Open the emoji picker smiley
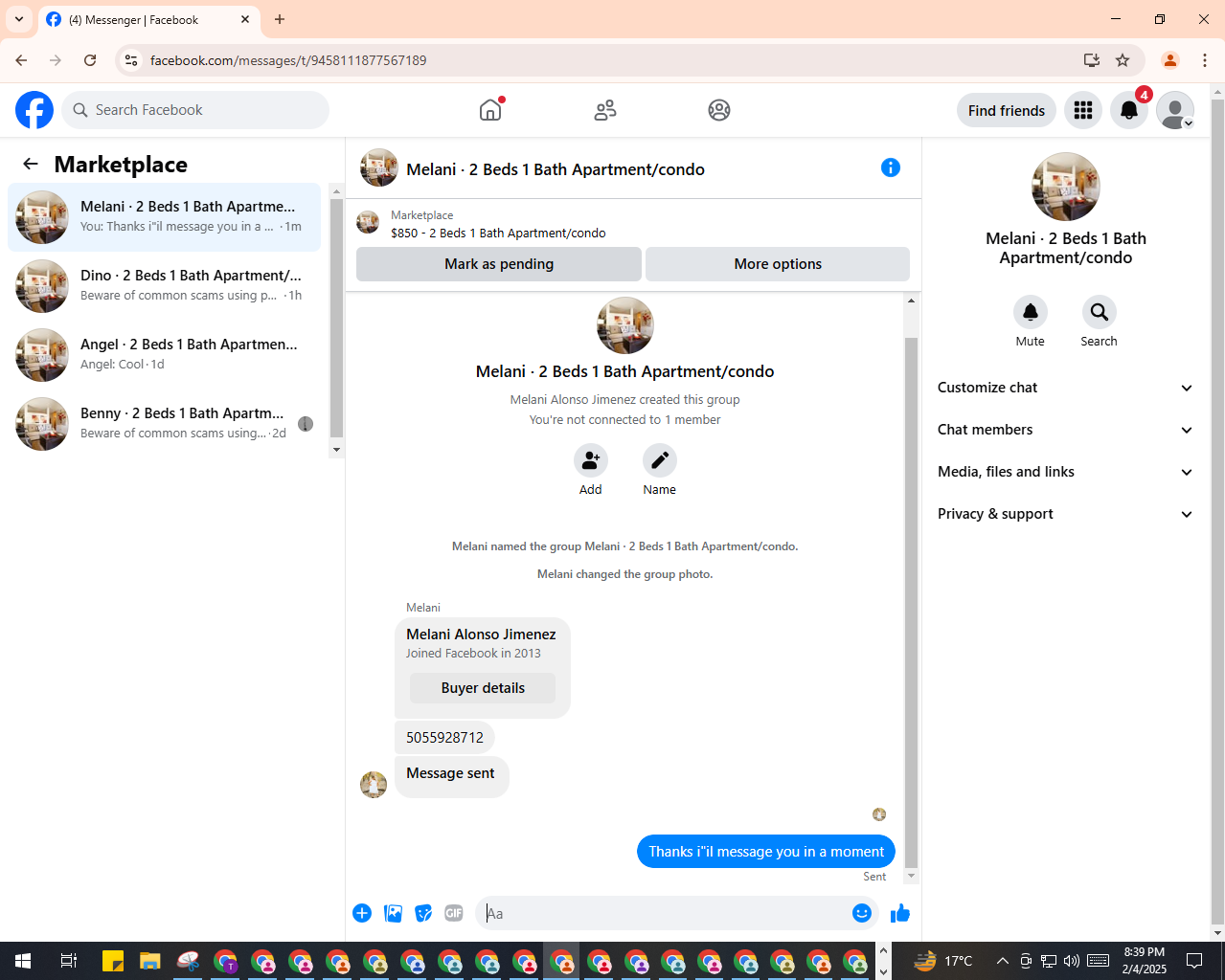 point(862,913)
